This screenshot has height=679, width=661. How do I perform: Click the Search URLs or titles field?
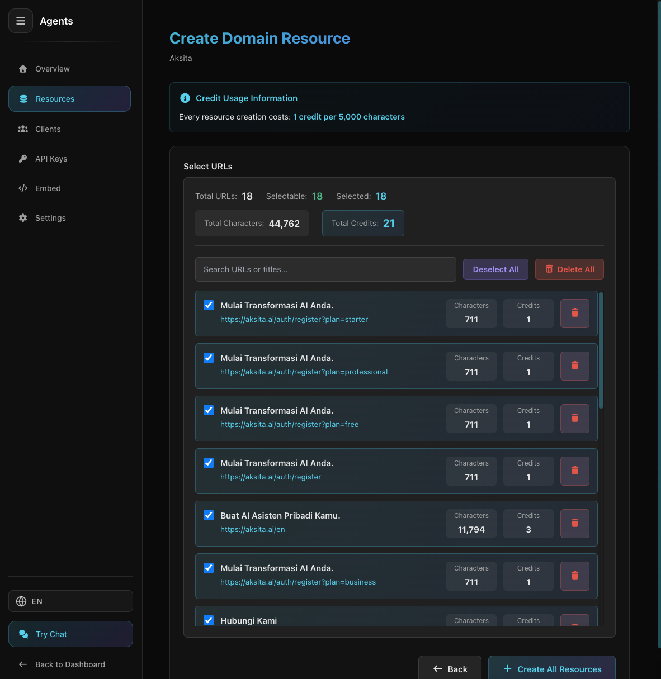click(x=325, y=269)
